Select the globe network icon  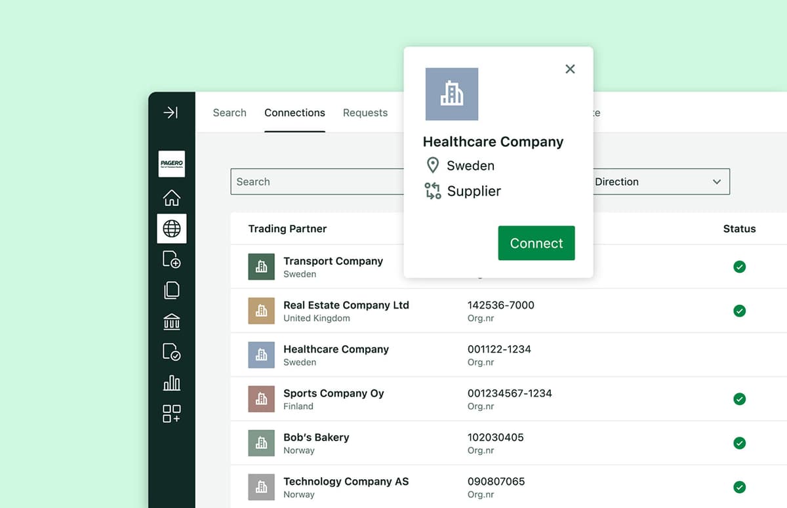pos(171,228)
